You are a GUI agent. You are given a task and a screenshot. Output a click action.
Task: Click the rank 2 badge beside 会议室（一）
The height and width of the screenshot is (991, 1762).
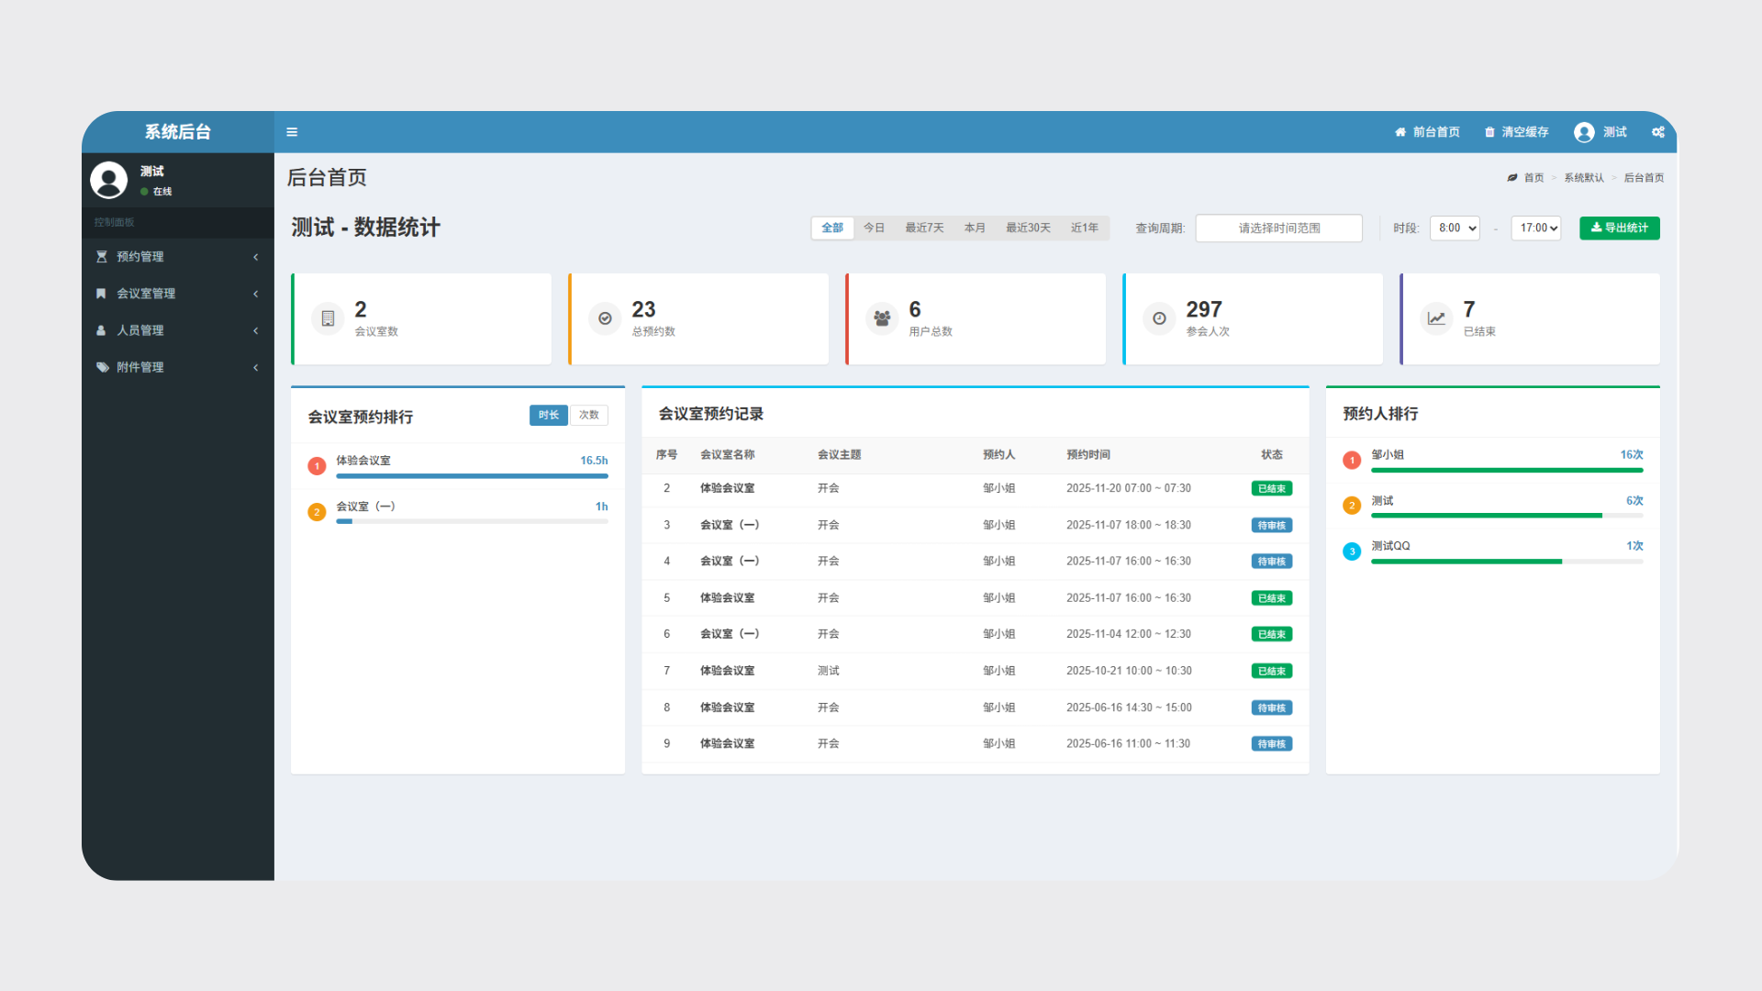click(x=317, y=512)
